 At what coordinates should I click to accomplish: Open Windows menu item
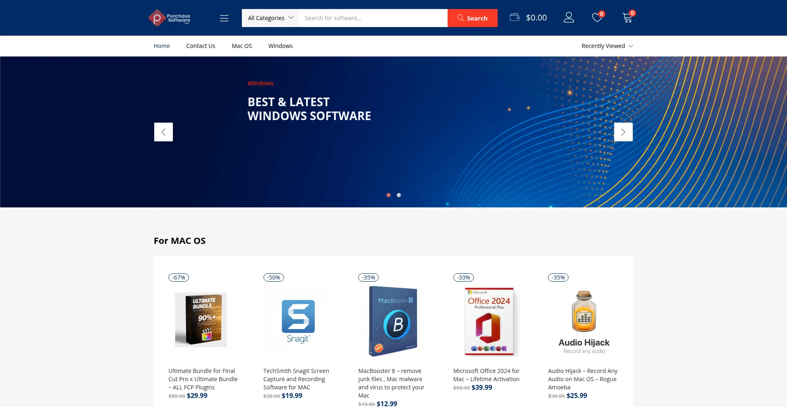point(280,46)
